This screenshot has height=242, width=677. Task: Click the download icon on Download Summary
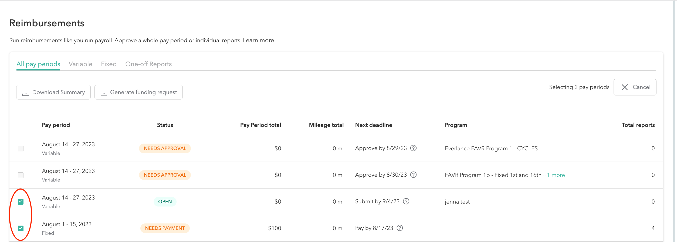25,92
